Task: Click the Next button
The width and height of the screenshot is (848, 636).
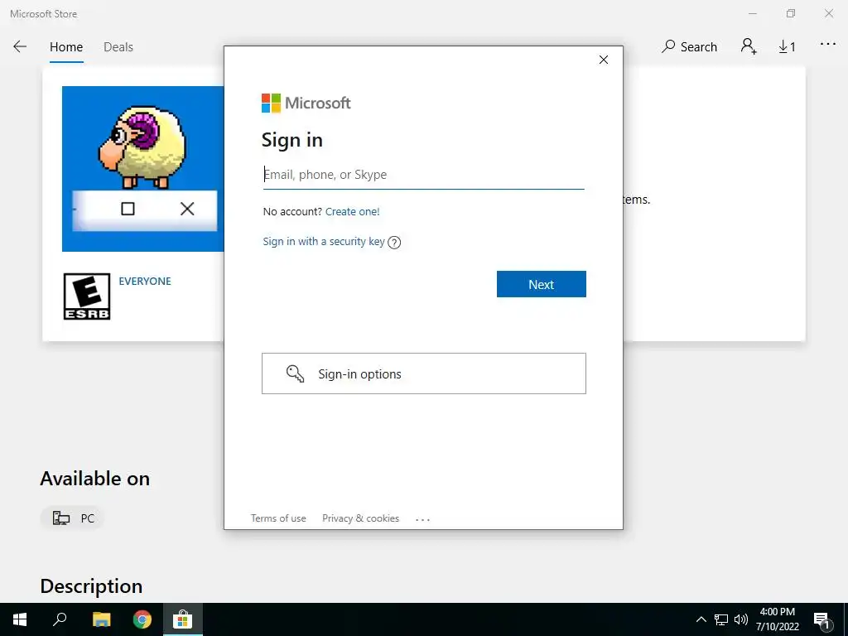Action: [542, 284]
